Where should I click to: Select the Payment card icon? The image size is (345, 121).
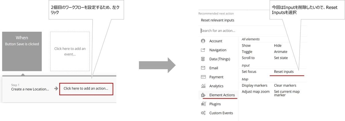tap(203, 77)
